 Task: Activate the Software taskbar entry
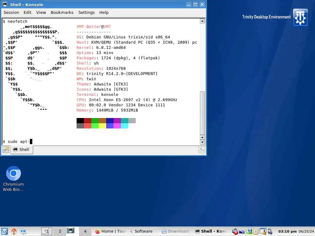(141, 231)
